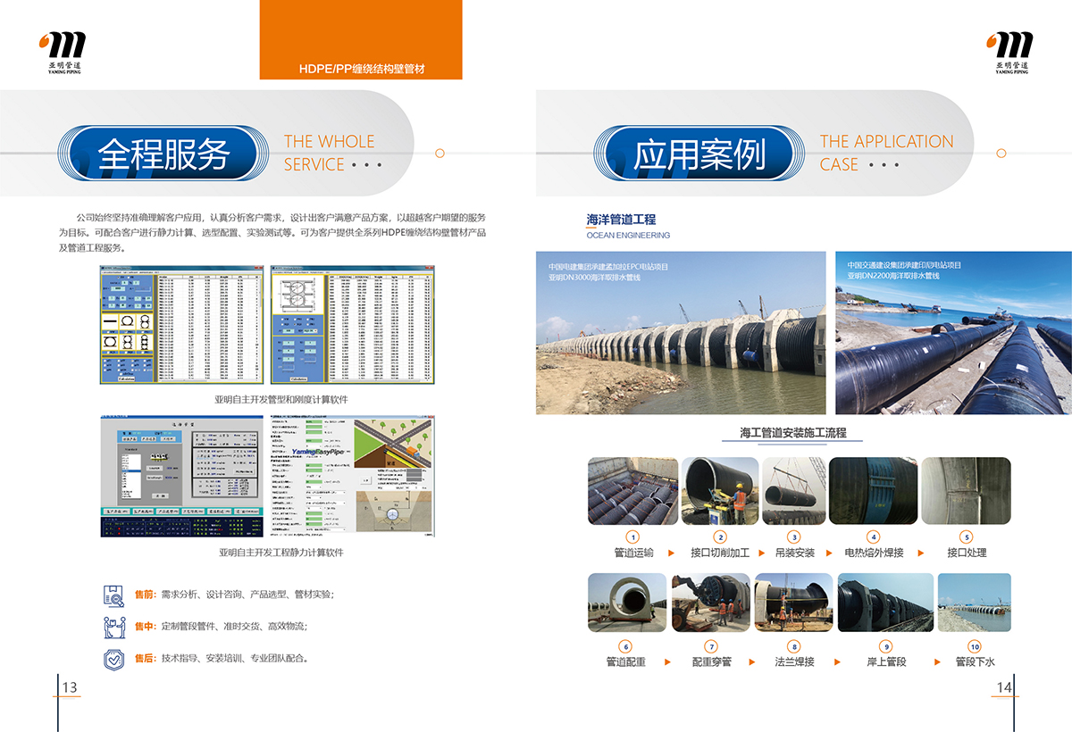Click the Yaming Piping logo on page 14
The image size is (1072, 732).
pos(1011,52)
